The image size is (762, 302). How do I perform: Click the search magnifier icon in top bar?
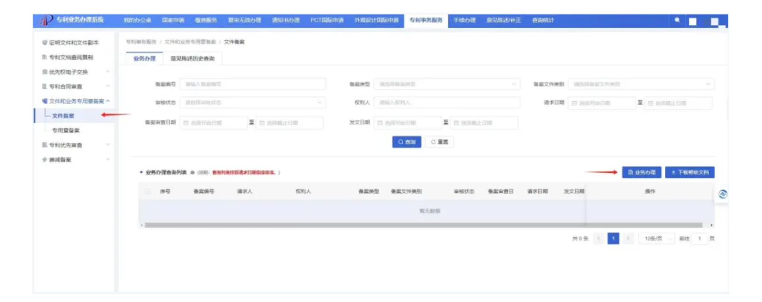coord(677,20)
